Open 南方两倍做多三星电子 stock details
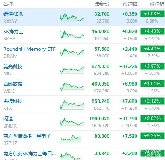Image resolution: width=165 pixels, height=160 pixels. point(27,136)
